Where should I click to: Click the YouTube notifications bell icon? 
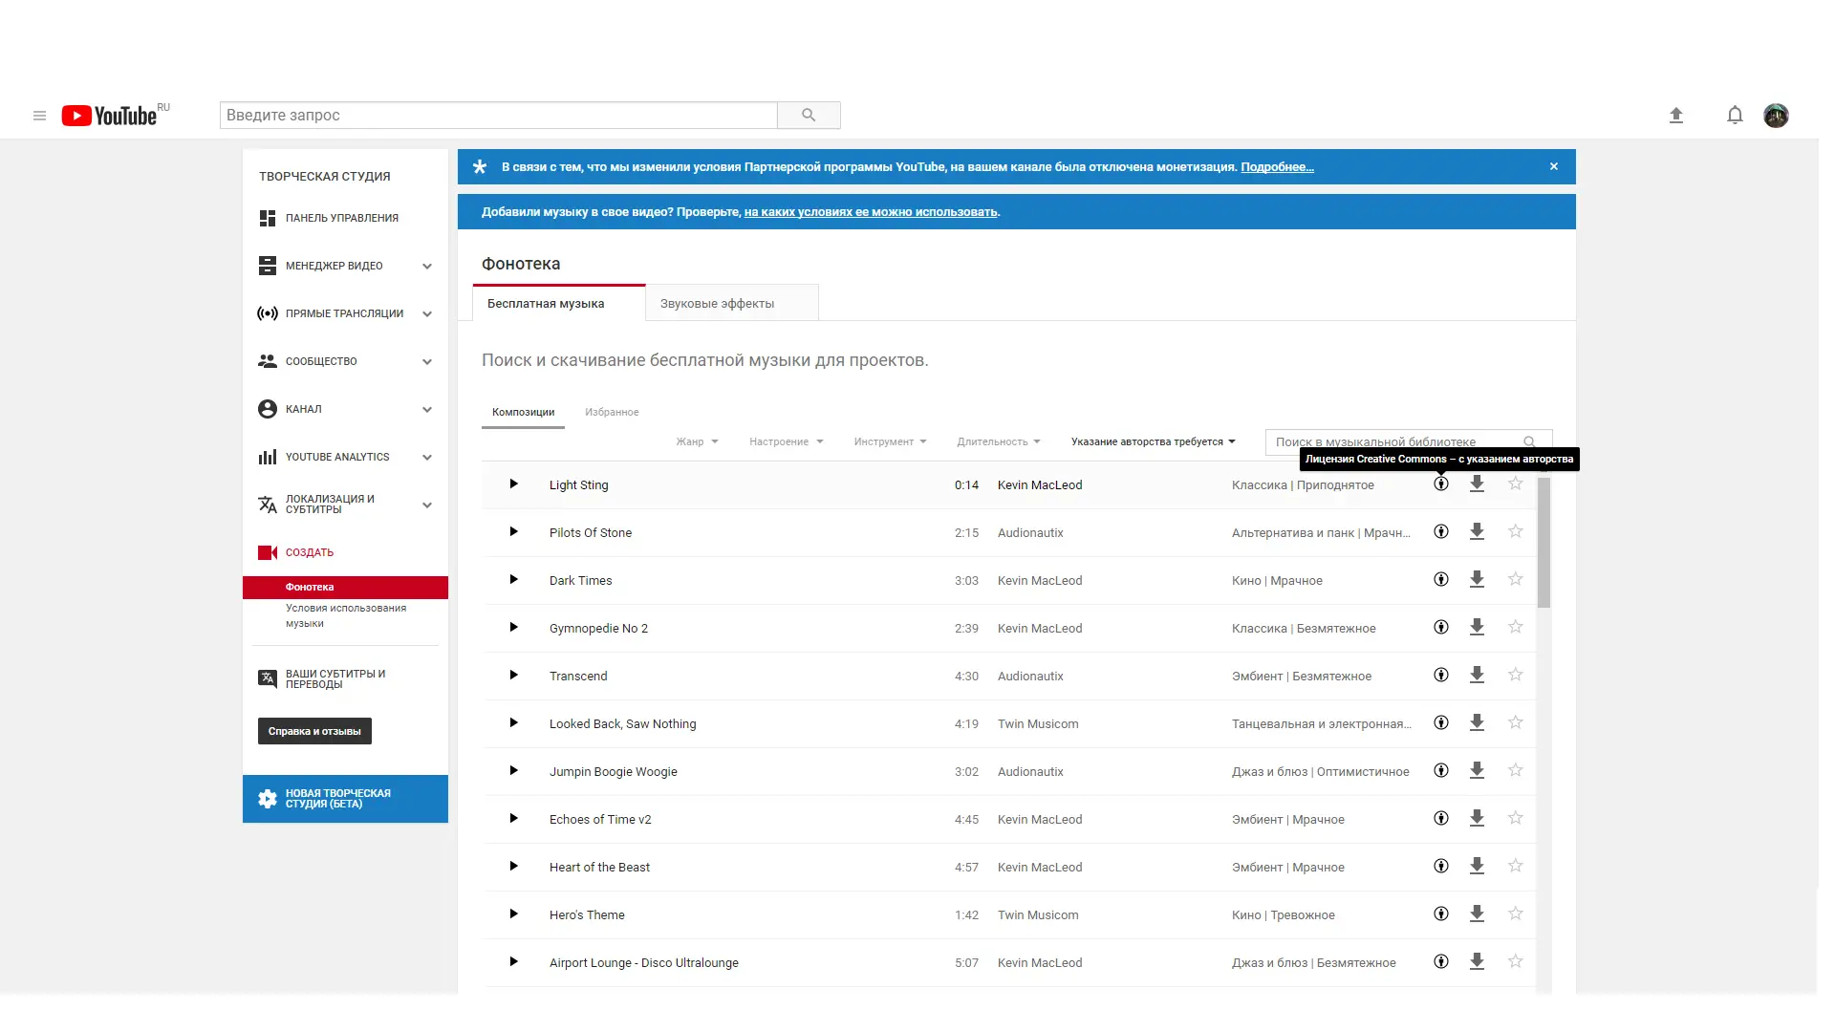click(1735, 116)
